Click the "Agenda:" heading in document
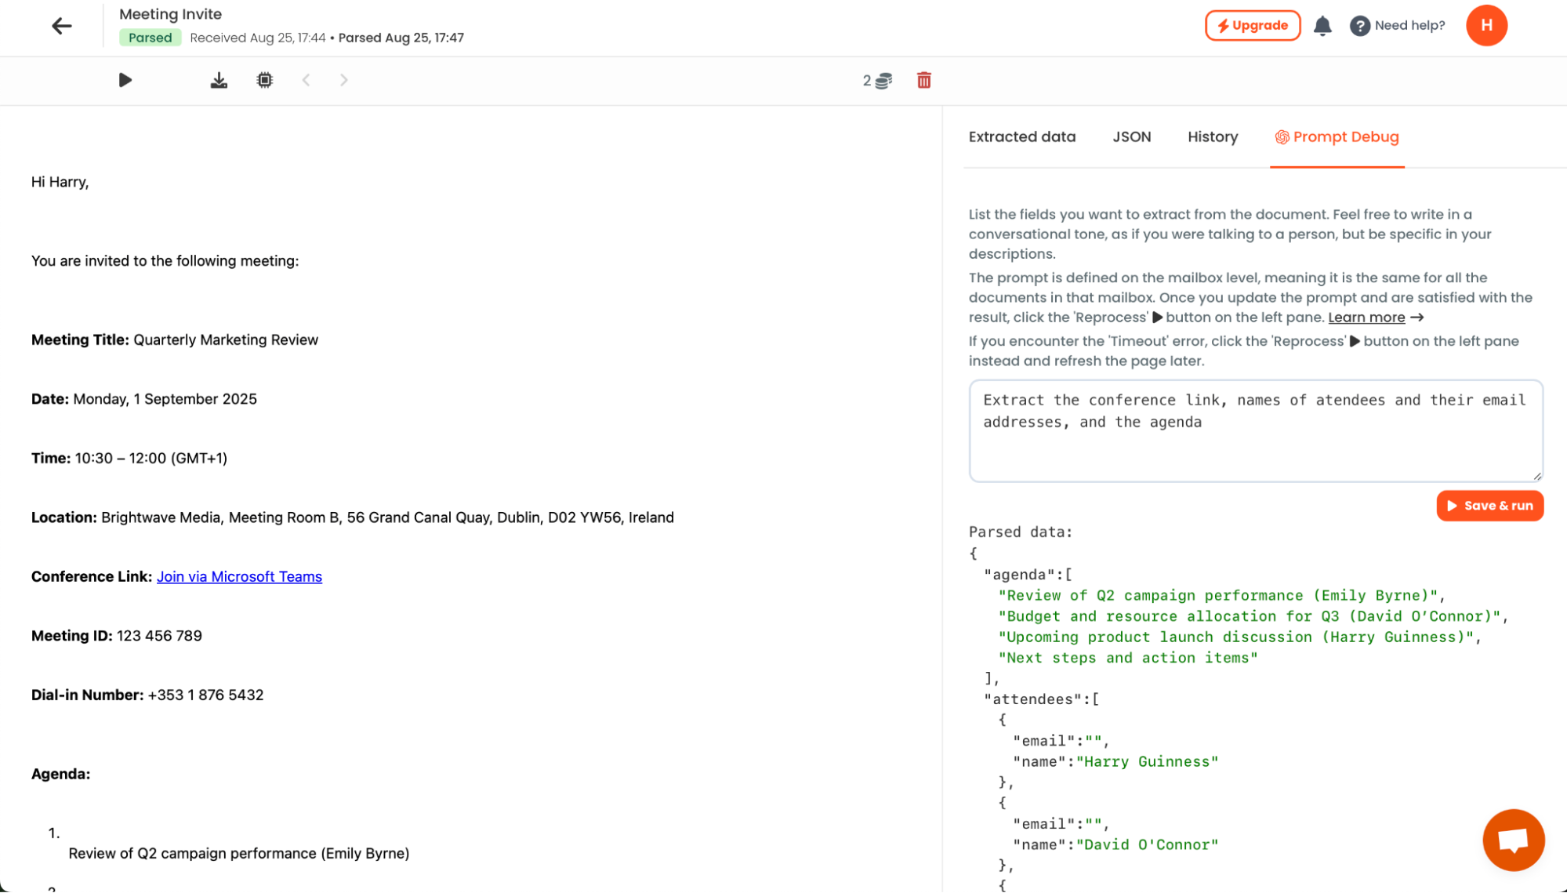This screenshot has width=1567, height=893. (60, 774)
